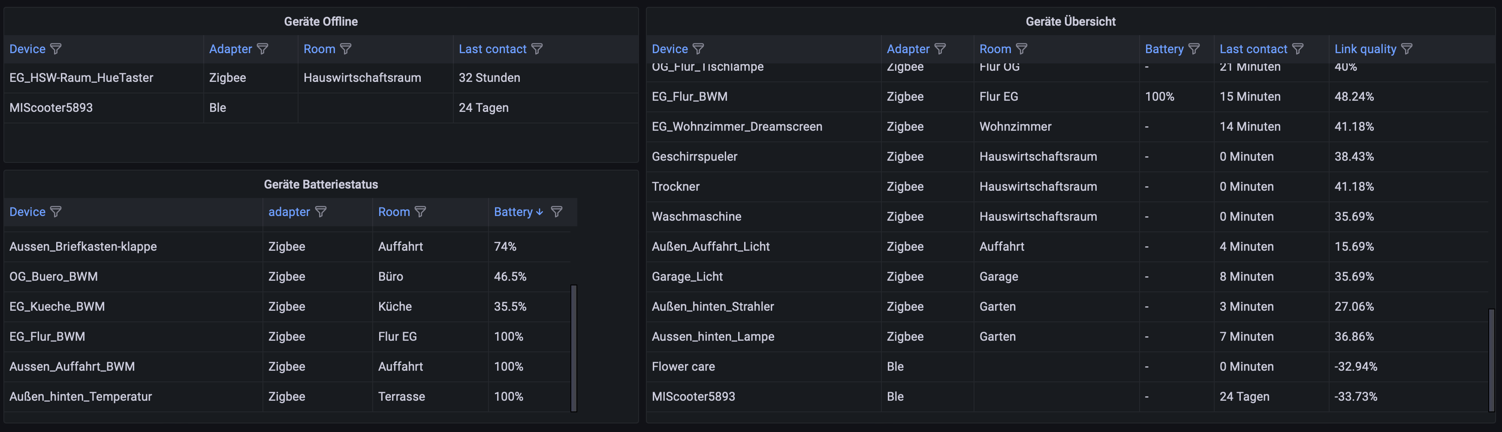
Task: Open the Geräte Batteriestatus panel title menu
Action: (x=321, y=184)
